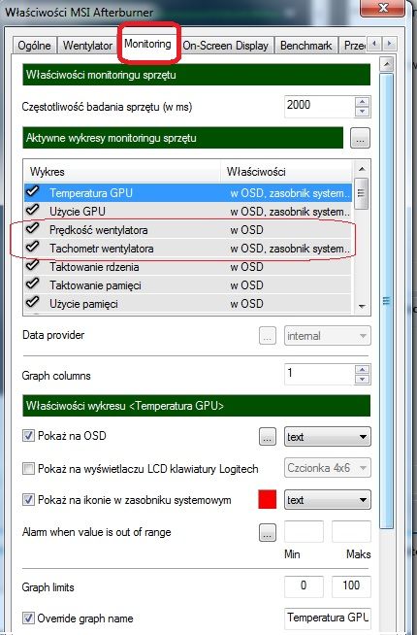The image size is (417, 635).
Task: Click the polling period field showing 2000
Action: click(x=319, y=107)
